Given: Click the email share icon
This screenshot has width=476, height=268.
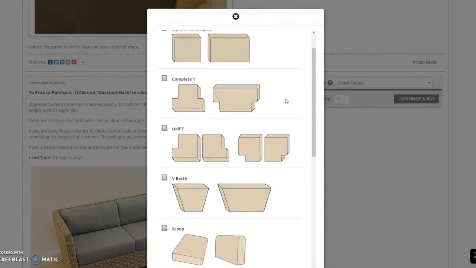Looking at the screenshot, I should [x=68, y=62].
